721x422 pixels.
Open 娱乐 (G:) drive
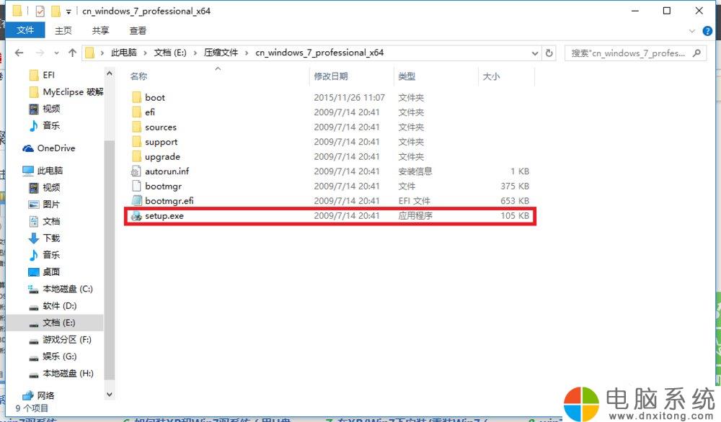53,356
